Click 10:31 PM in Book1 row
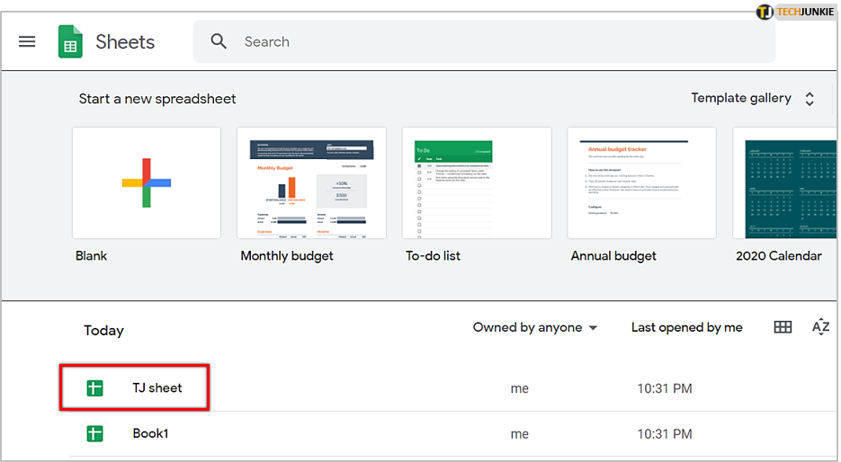Screen dimensions: 841x462 (665, 434)
